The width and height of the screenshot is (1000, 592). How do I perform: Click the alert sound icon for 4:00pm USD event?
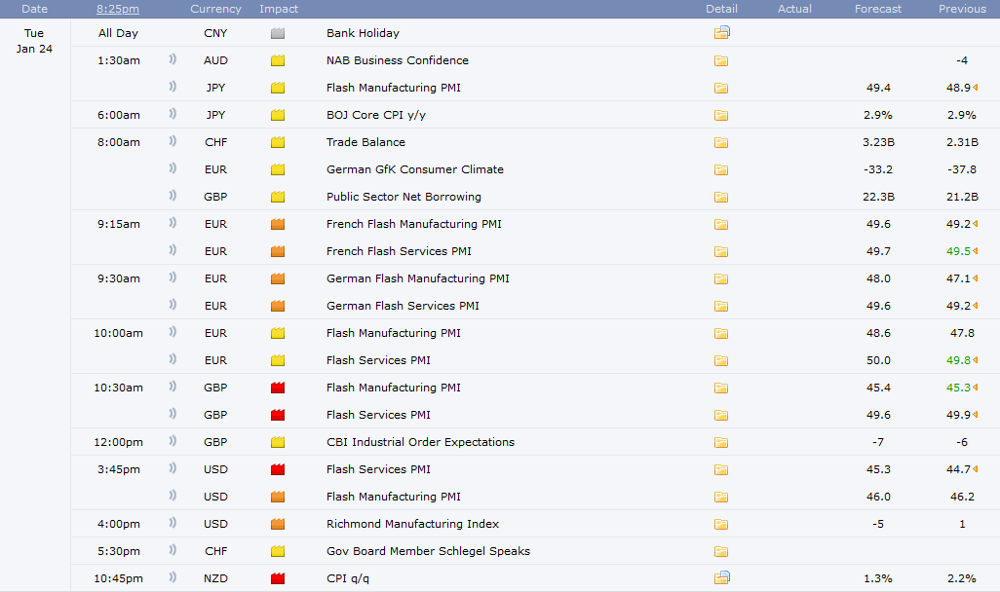click(x=173, y=523)
